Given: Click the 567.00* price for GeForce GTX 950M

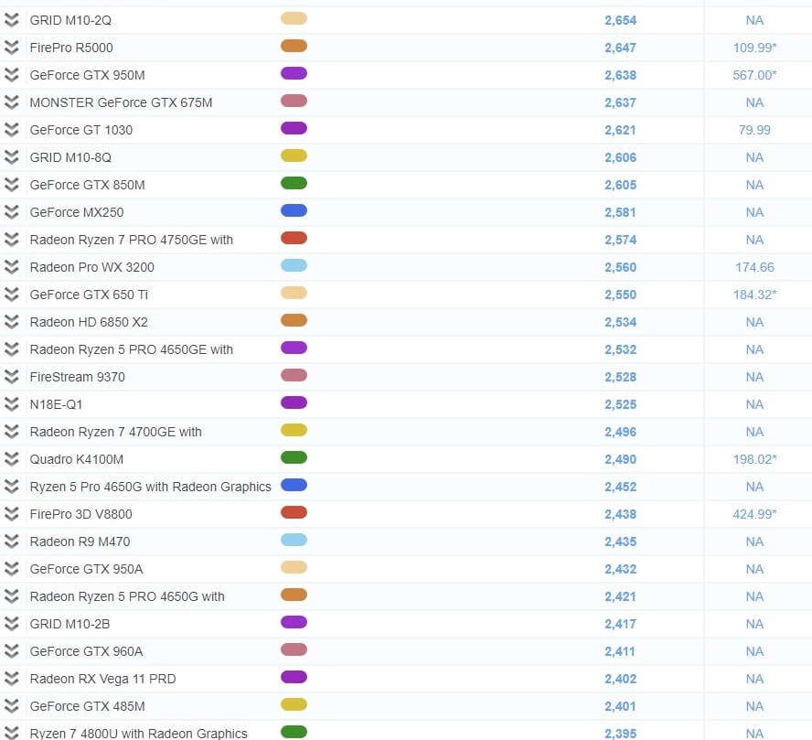Looking at the screenshot, I should pyautogui.click(x=754, y=75).
